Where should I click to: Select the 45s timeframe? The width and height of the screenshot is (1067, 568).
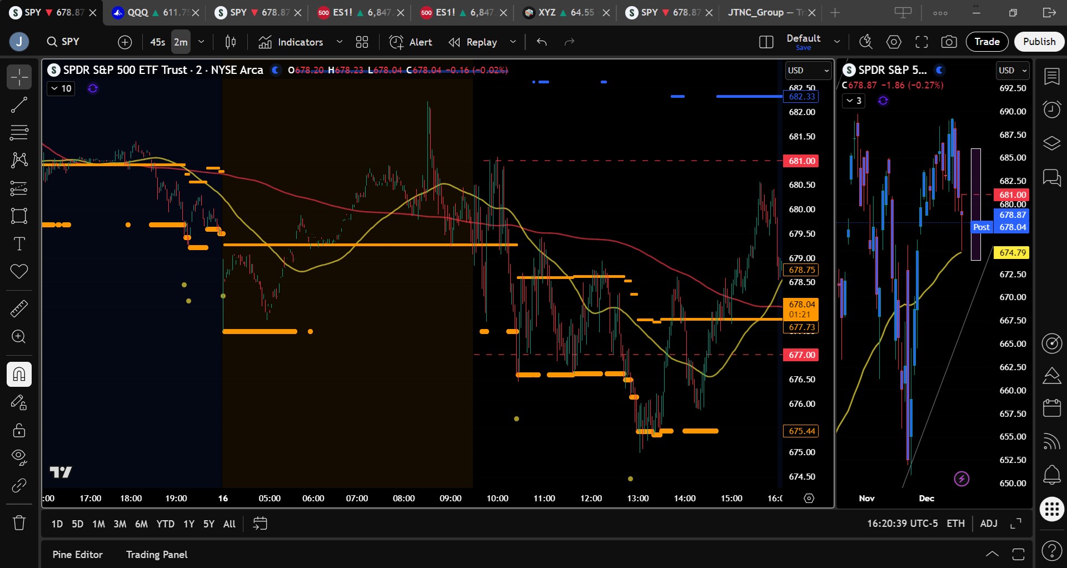[x=157, y=42]
